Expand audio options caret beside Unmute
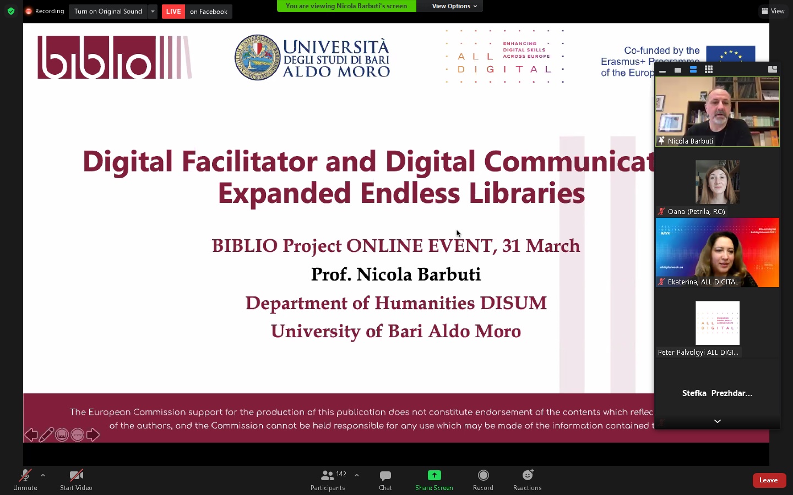Viewport: 793px width, 495px height. coord(43,475)
